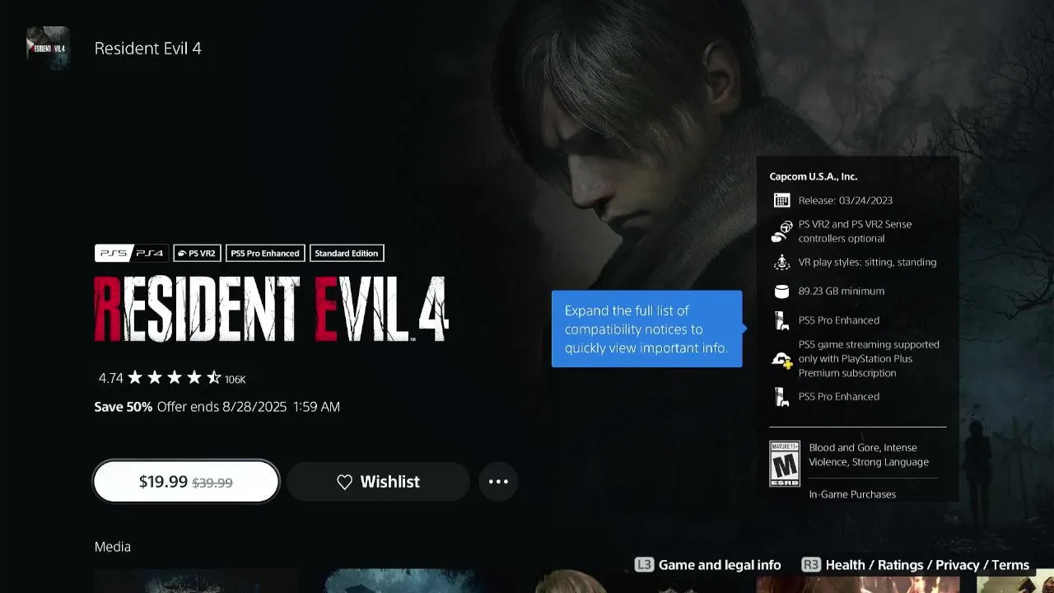
Task: Add the game to Wishlist
Action: pyautogui.click(x=378, y=482)
